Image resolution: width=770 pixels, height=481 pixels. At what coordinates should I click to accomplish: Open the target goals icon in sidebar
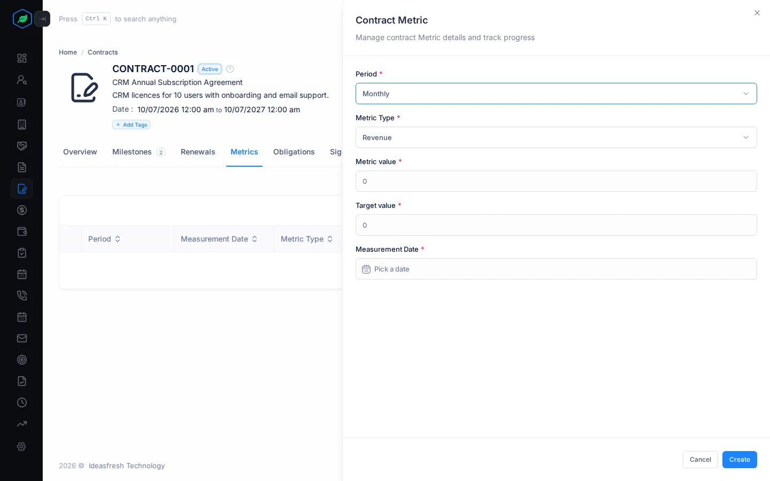click(x=22, y=360)
